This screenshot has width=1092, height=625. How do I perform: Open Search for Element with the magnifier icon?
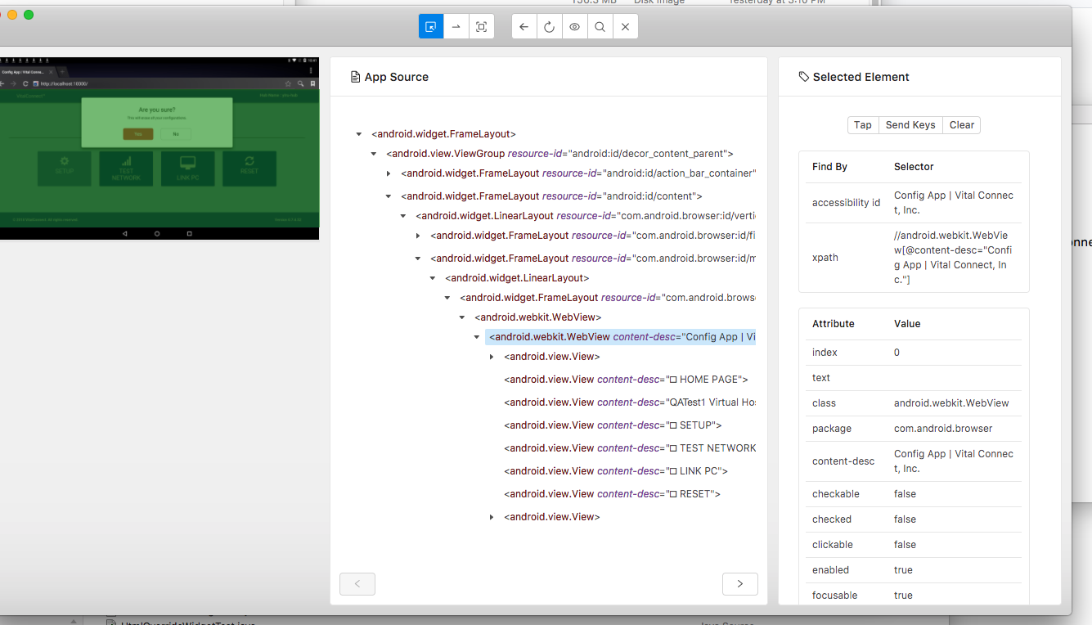(x=600, y=25)
